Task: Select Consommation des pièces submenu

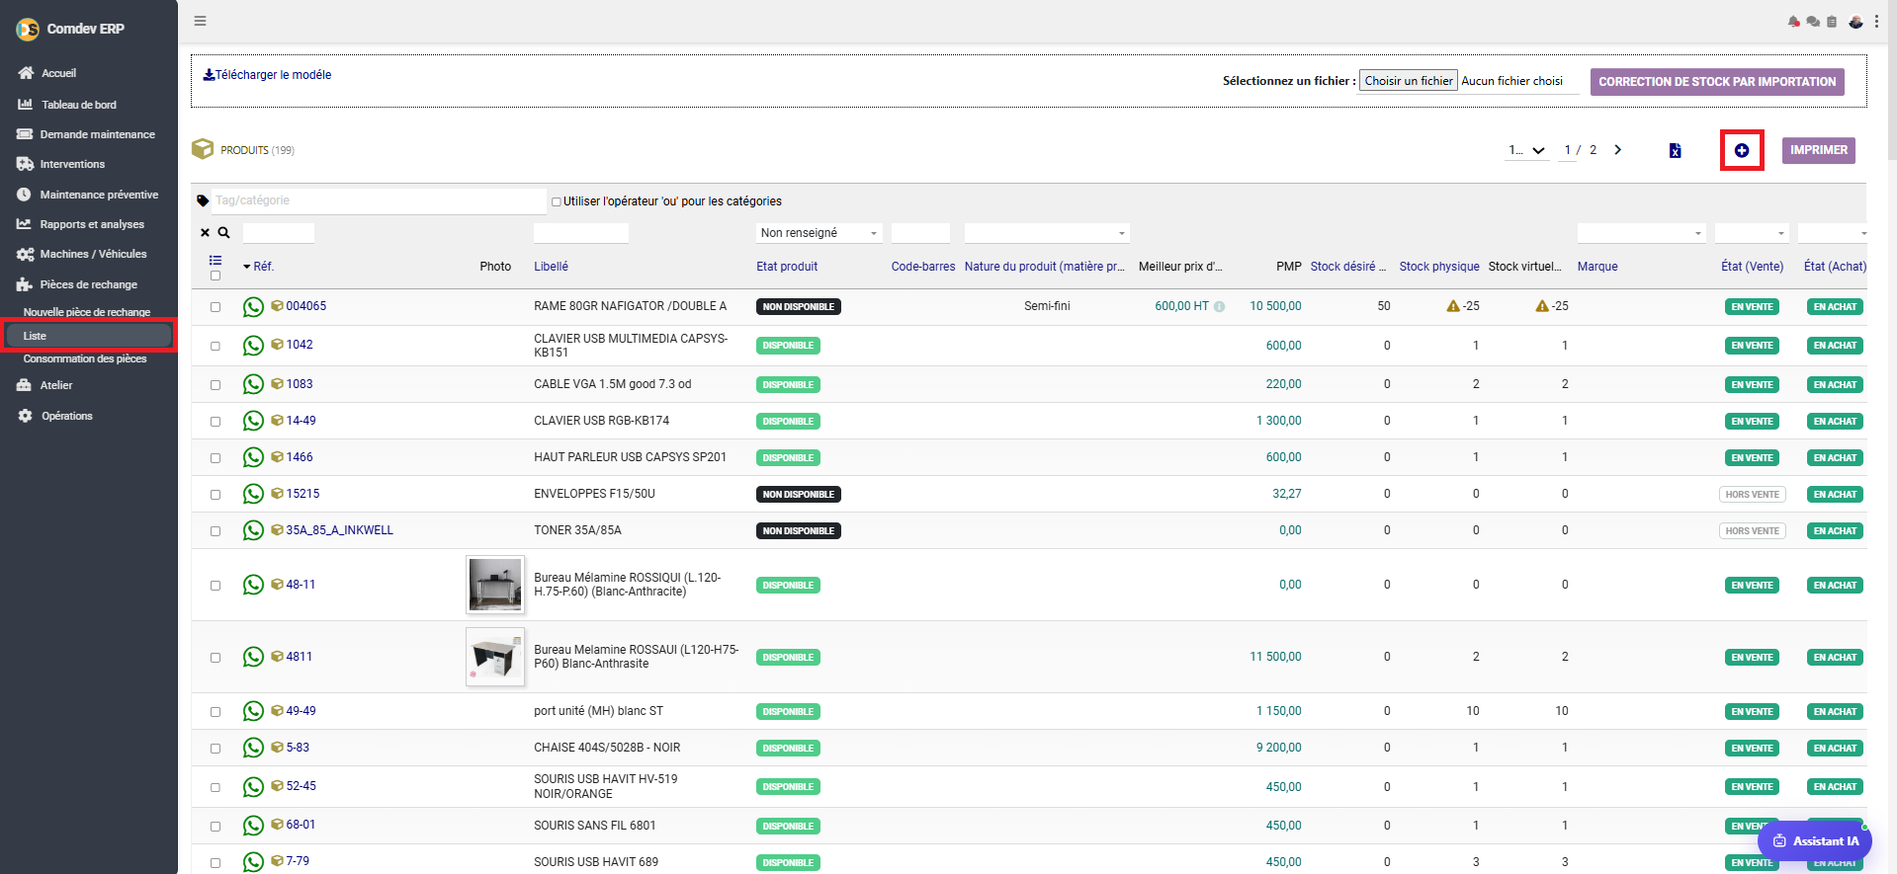Action: pos(85,358)
